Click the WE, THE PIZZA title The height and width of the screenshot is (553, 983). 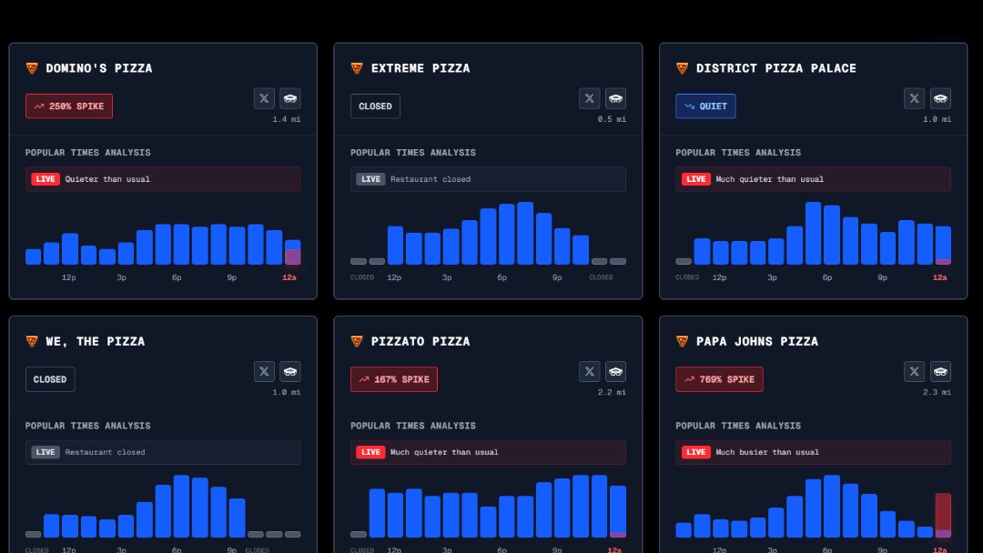click(x=96, y=341)
